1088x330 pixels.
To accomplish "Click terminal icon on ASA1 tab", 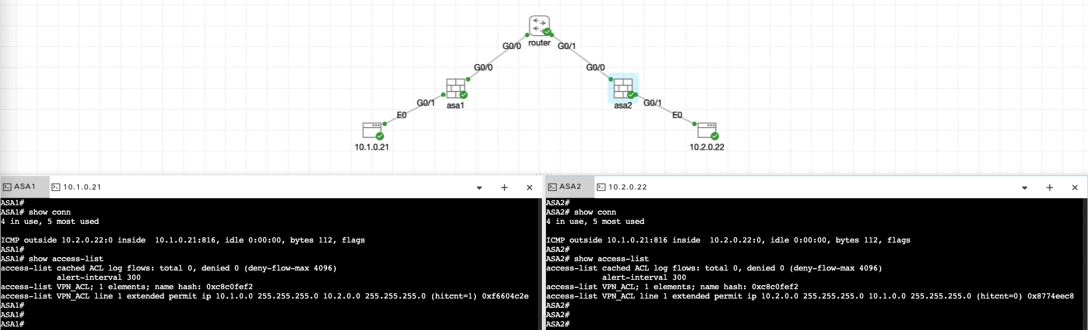I will pos(7,187).
